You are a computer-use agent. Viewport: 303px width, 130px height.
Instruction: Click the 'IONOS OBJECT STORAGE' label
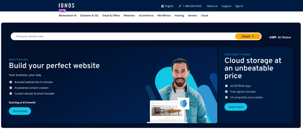coord(237,55)
